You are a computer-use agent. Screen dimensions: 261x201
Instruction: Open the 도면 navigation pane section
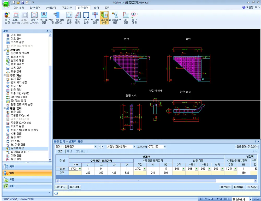point(27,179)
